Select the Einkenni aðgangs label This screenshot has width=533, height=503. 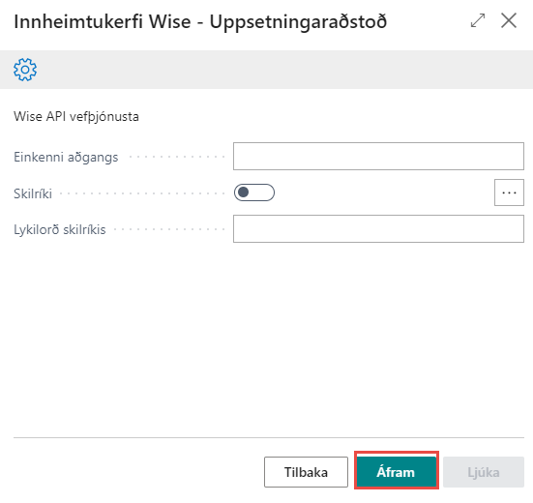(66, 157)
